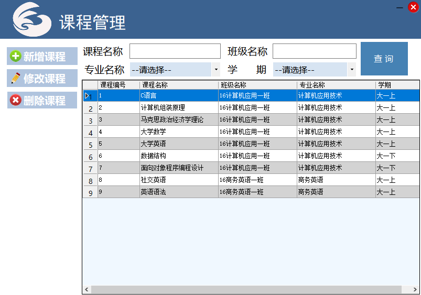
Task: Click 计算机应用技术 in the 大学数学 row
Action: click(x=336, y=132)
